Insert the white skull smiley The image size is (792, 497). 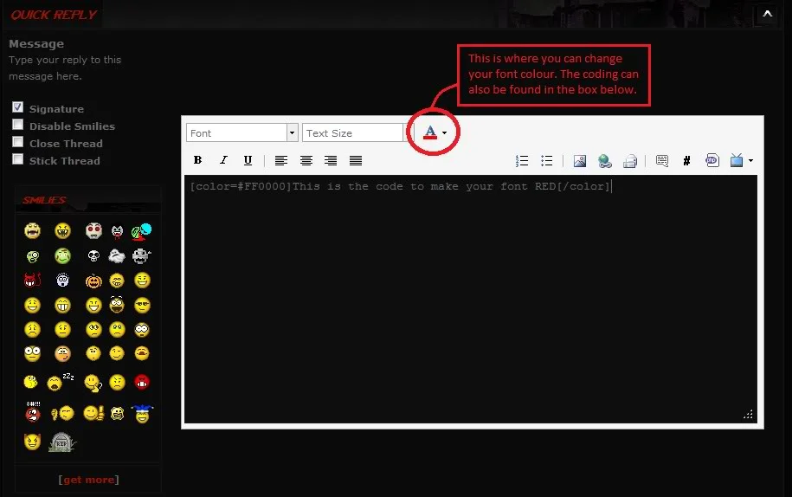pos(93,256)
